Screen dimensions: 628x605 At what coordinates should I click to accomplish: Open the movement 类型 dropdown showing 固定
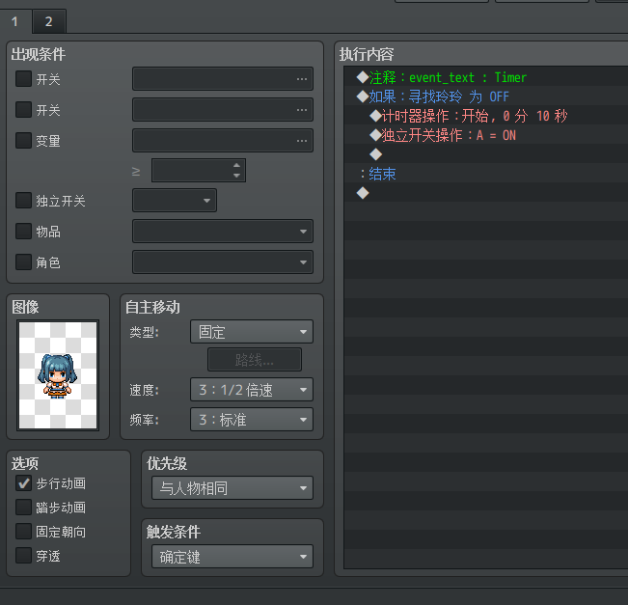tap(252, 332)
